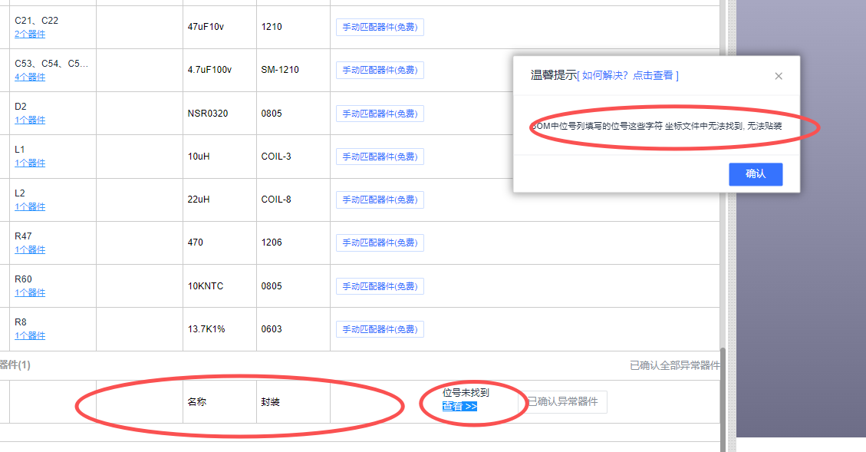Click 手动匹配器件 for the 4.7uF100v row
The width and height of the screenshot is (866, 452).
coord(380,70)
